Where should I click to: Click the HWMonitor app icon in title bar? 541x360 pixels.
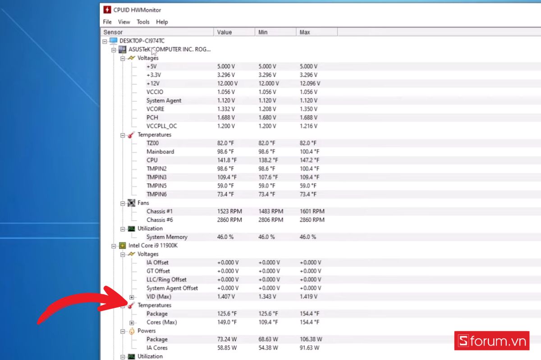click(107, 9)
